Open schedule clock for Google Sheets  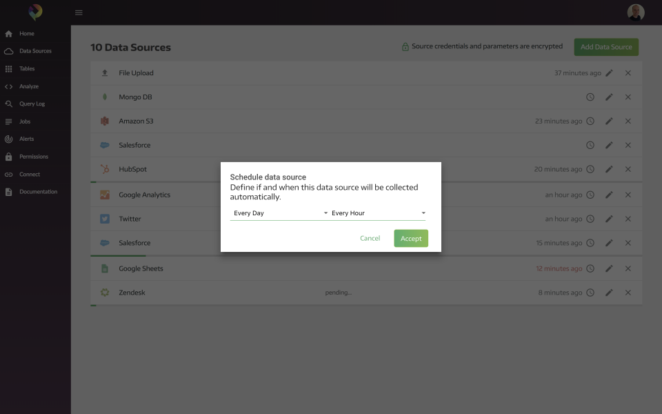[x=590, y=268]
